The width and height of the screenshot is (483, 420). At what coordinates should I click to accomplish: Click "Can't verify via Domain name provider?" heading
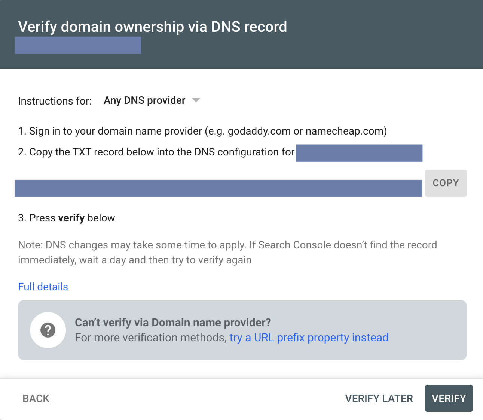173,323
